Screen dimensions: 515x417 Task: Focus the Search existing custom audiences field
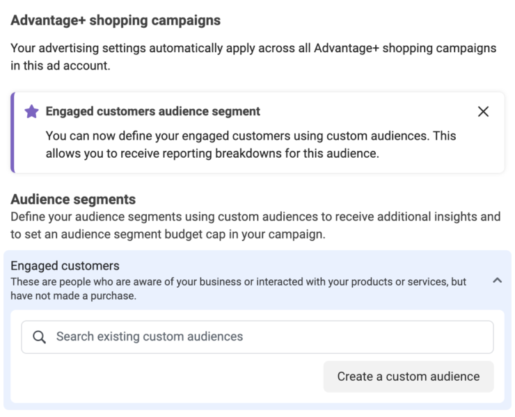(257, 337)
